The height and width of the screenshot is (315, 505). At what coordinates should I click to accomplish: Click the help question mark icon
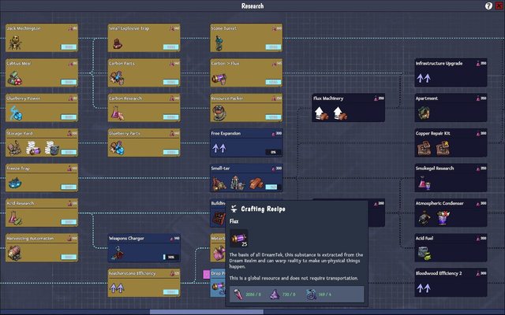click(x=488, y=6)
